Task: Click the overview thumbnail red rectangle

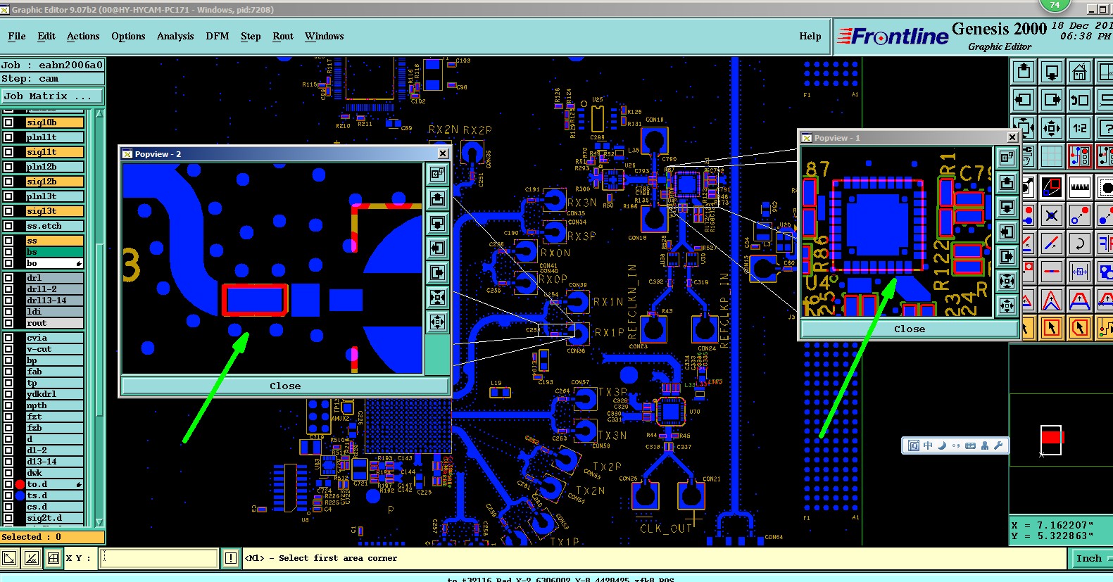Action: tap(1052, 438)
